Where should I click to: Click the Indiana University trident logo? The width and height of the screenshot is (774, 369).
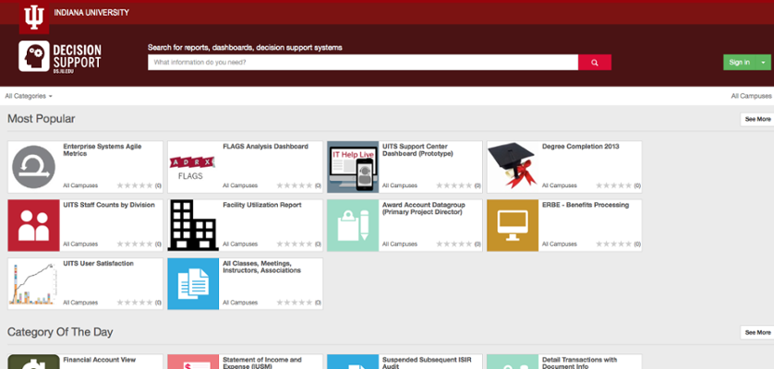[x=34, y=18]
